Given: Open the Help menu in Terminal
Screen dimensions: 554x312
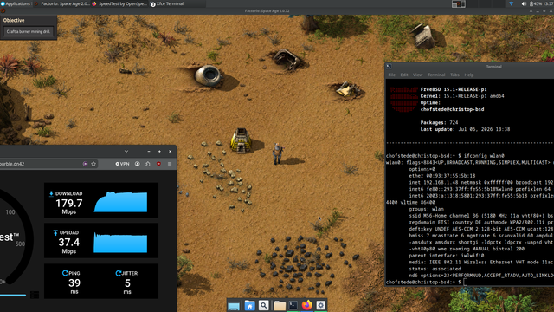Looking at the screenshot, I should (x=468, y=75).
